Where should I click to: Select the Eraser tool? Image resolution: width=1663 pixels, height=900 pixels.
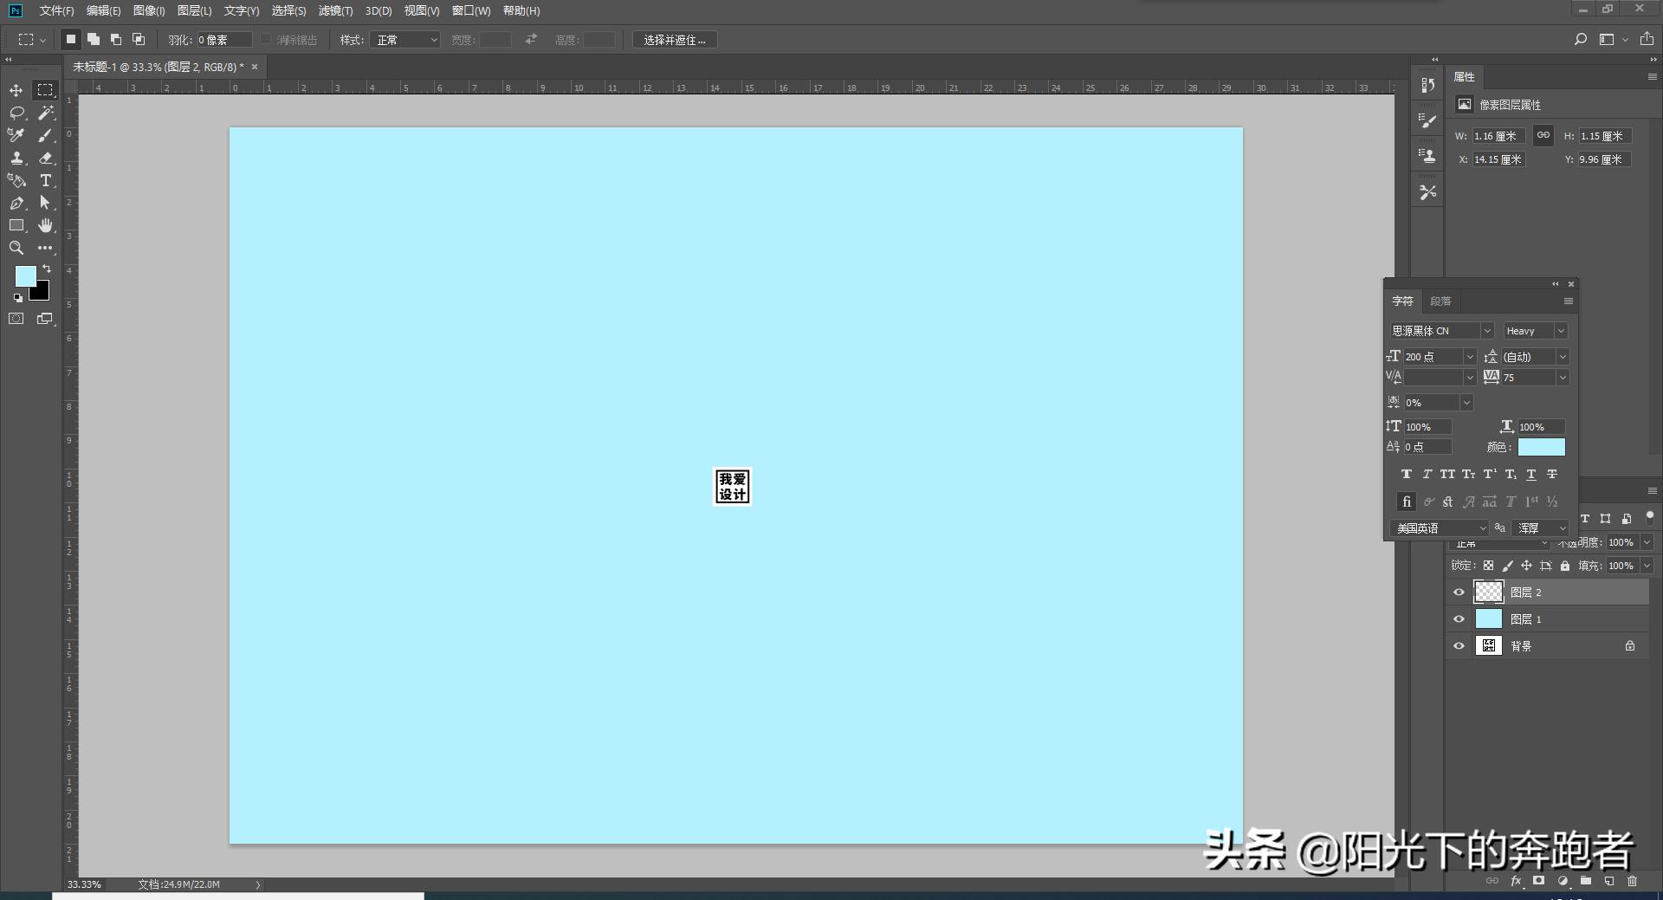[45, 158]
